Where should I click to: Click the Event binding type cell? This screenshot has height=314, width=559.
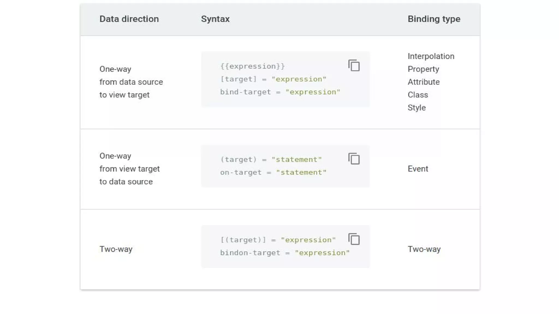[418, 169]
